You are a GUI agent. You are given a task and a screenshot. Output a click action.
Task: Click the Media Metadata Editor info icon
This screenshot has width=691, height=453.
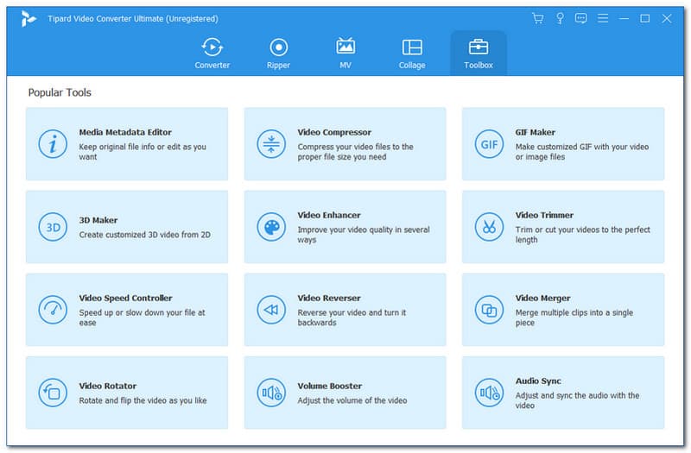(53, 144)
